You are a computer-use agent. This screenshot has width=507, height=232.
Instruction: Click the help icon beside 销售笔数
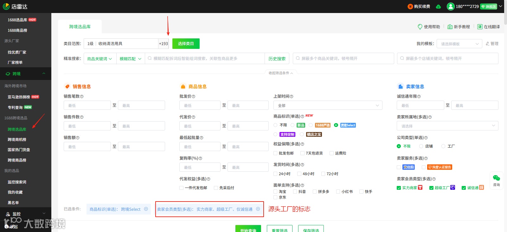point(82,96)
